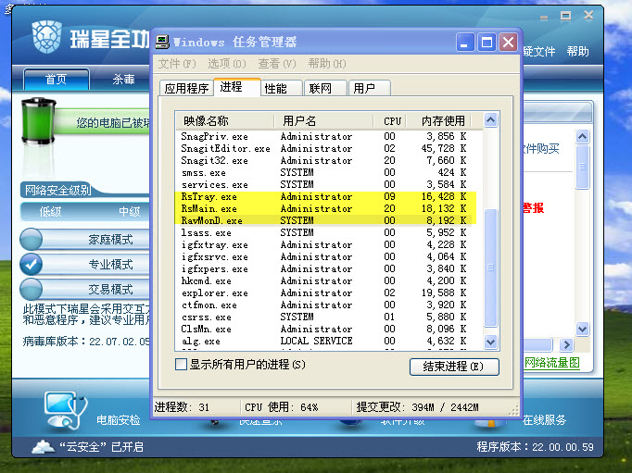Click the Rising lion shield logo
This screenshot has width=632, height=473.
click(46, 37)
